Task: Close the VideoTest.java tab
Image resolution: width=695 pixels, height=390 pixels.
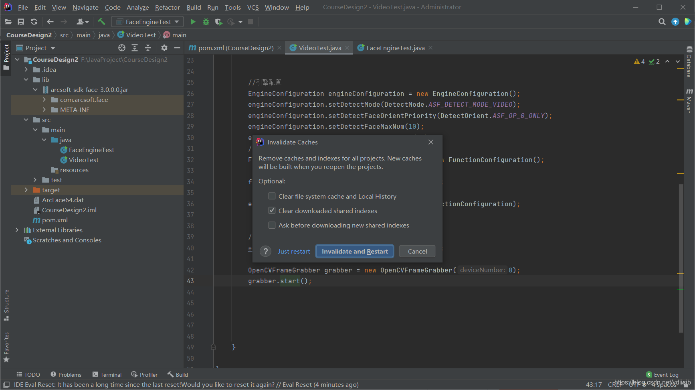Action: coord(347,48)
